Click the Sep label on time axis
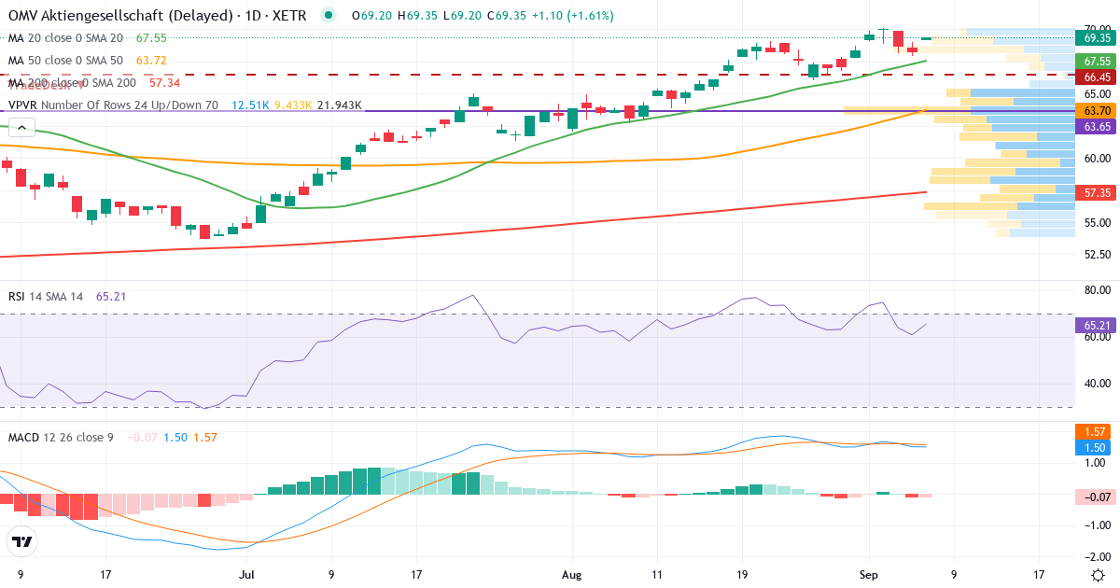 tap(869, 575)
